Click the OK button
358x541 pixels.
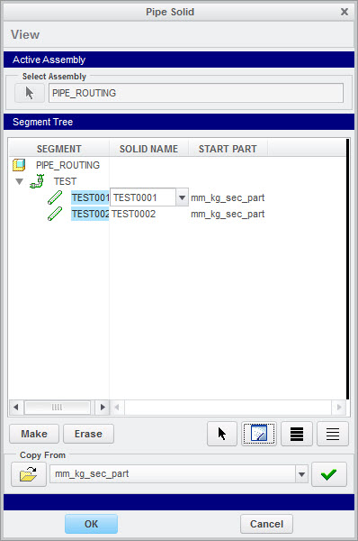click(x=91, y=524)
